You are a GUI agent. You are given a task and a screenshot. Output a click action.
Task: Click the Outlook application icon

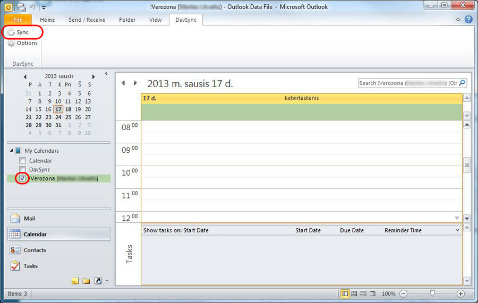8,7
